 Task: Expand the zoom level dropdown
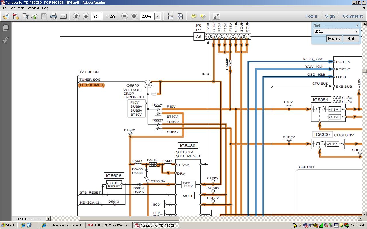coord(157,16)
